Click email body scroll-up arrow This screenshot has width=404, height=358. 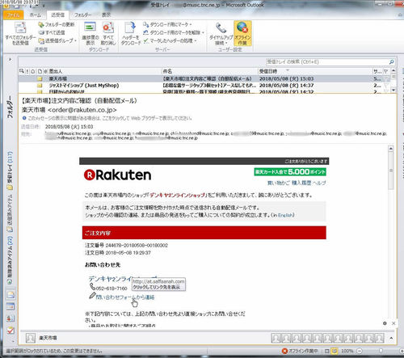tap(391, 149)
